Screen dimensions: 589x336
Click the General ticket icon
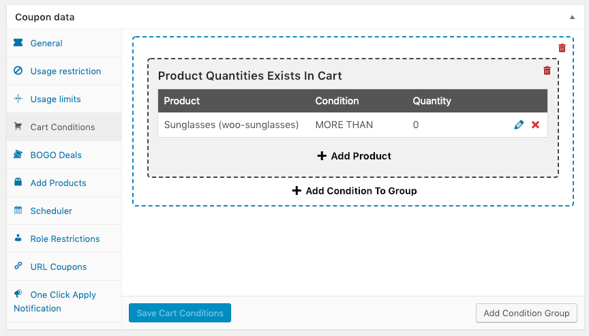(18, 43)
